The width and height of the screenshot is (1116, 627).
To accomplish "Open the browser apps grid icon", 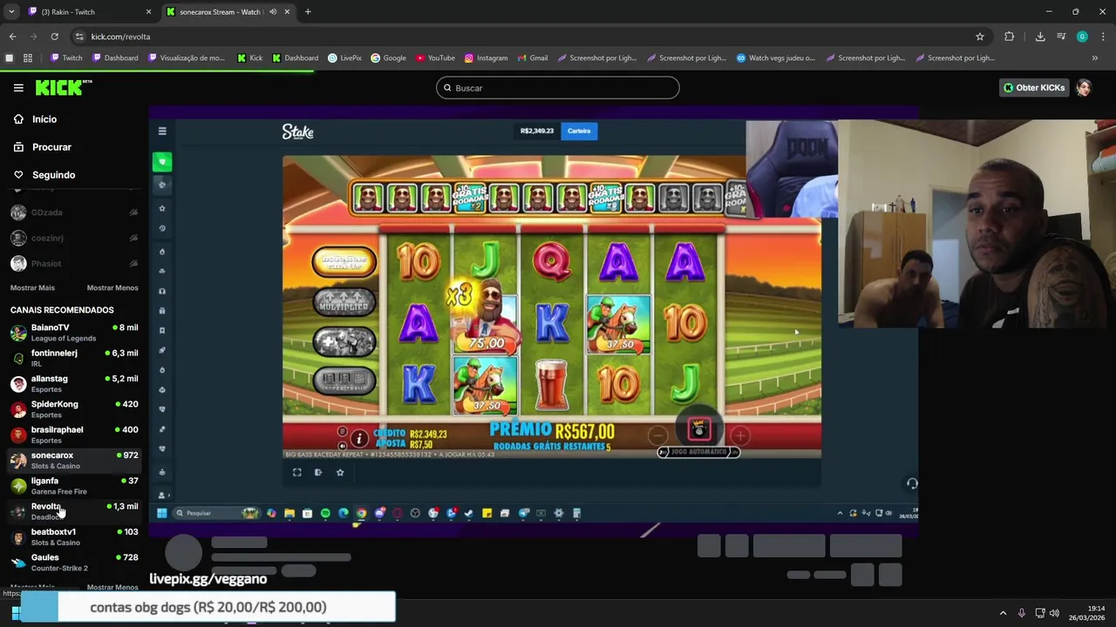I will [28, 58].
